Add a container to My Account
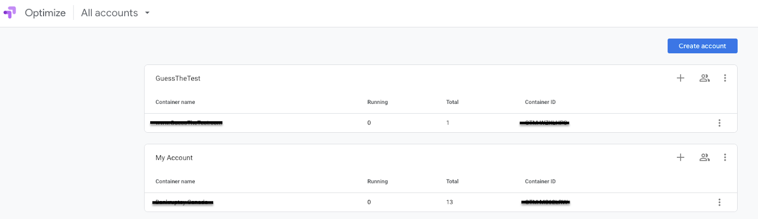 (x=680, y=157)
